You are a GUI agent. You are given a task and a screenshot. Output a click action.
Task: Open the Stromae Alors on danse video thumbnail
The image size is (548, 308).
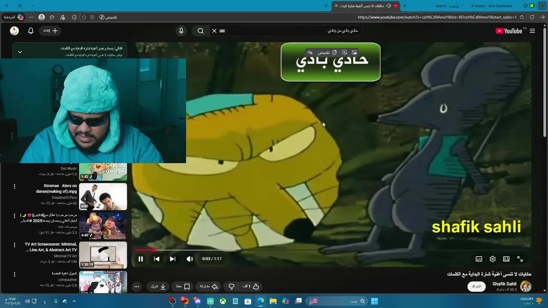103,196
